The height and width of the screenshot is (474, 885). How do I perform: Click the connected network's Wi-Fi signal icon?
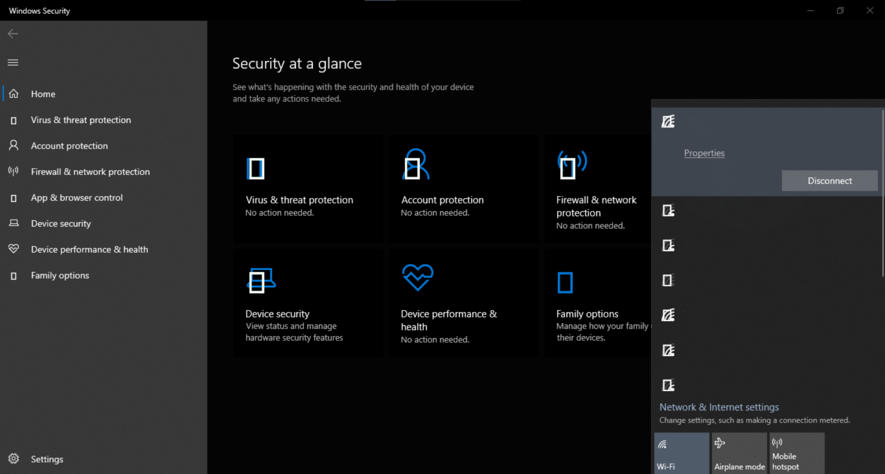tap(668, 121)
